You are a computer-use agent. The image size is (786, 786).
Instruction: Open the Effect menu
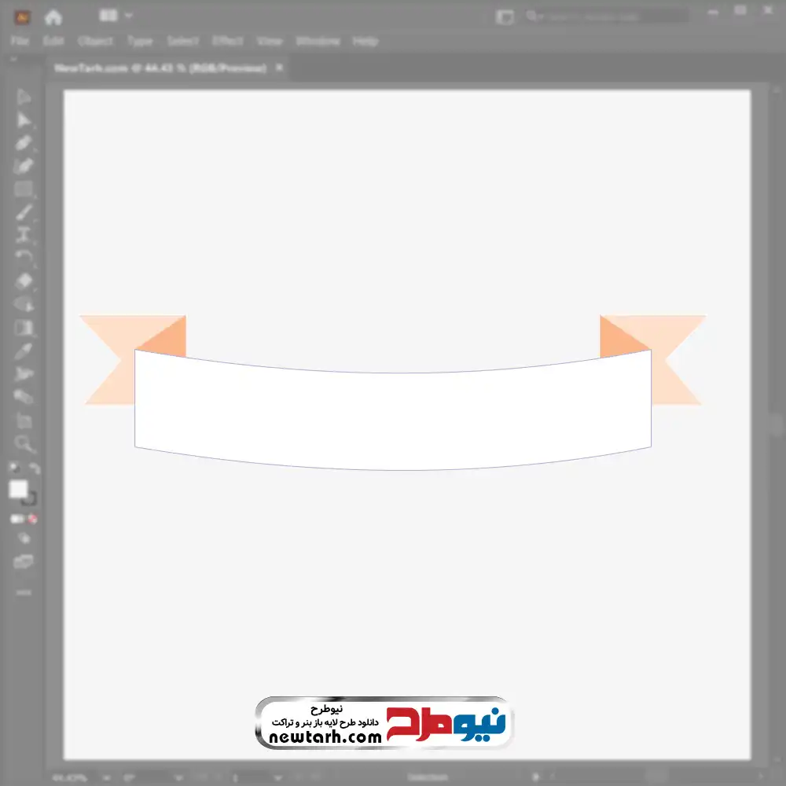(x=228, y=41)
